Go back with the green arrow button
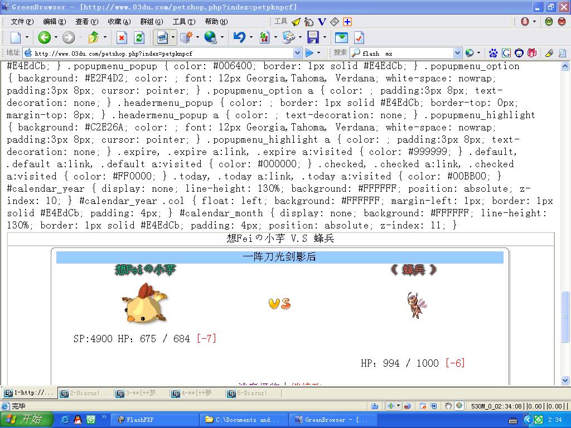Screen dimensions: 571x428 (x=45, y=37)
